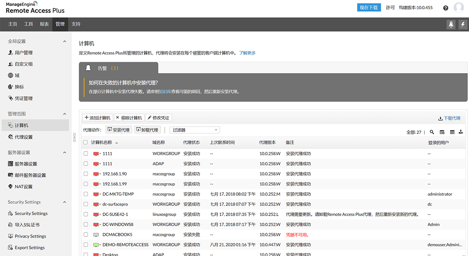This screenshot has height=256, width=469.
Task: Click the 安装代理 button
Action: coord(118,130)
